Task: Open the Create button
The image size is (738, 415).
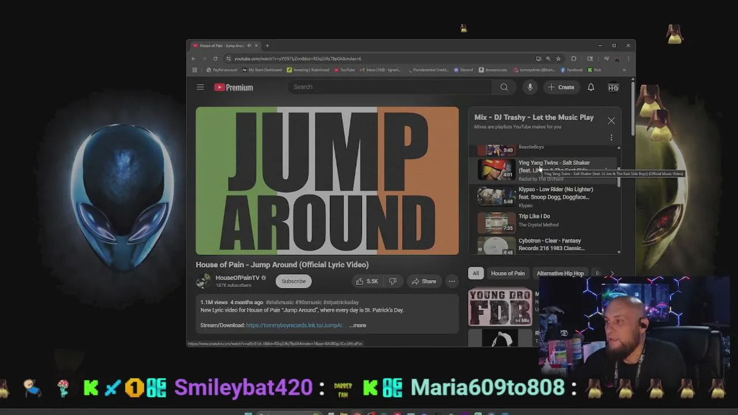Action: [561, 87]
